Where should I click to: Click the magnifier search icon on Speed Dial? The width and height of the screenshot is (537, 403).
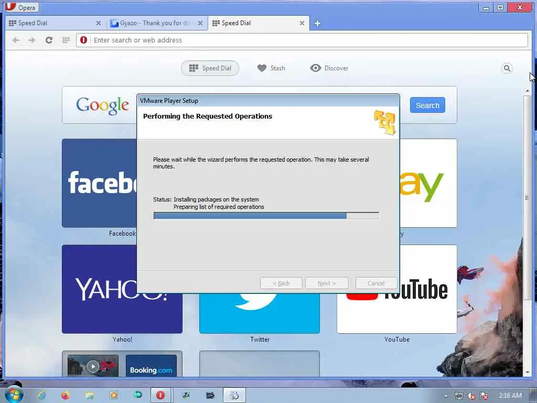click(x=507, y=68)
